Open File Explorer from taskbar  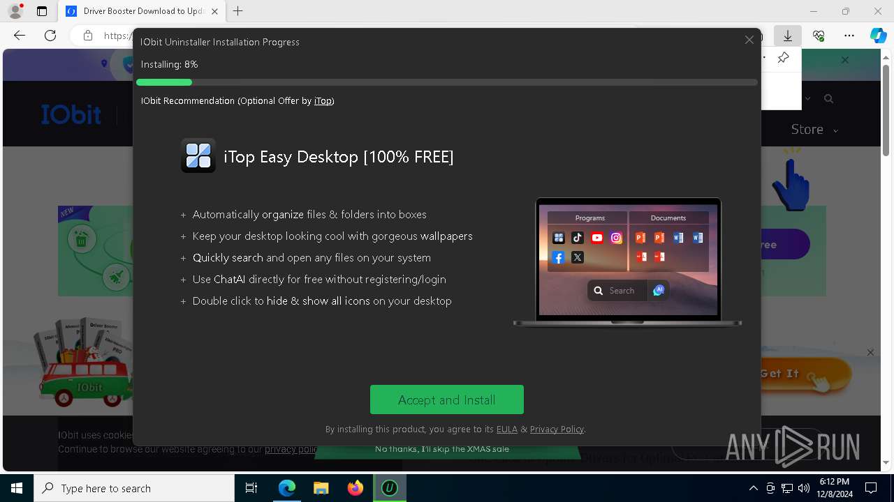[x=321, y=488]
